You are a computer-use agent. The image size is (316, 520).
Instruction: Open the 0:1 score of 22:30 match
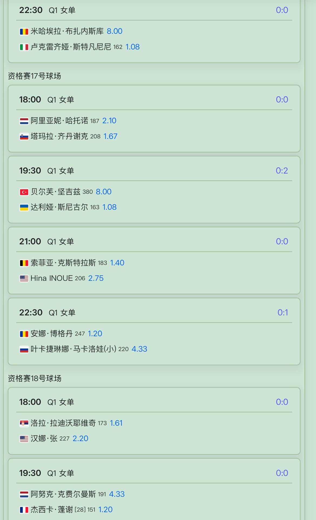(x=283, y=312)
